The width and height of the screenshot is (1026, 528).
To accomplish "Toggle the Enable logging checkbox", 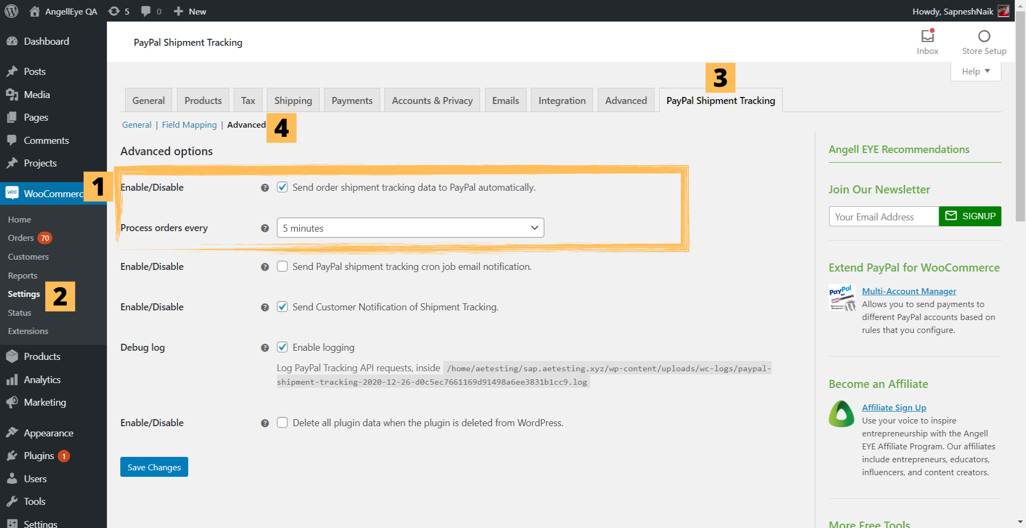I will (282, 347).
